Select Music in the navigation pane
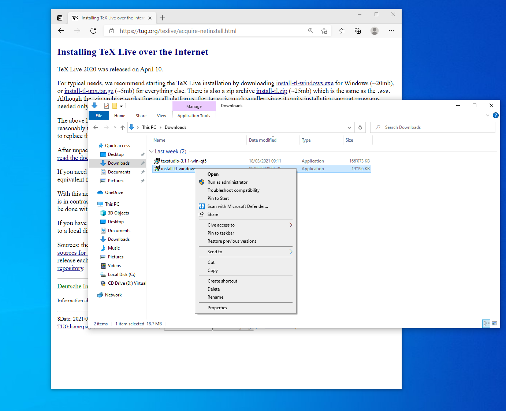 (x=114, y=248)
